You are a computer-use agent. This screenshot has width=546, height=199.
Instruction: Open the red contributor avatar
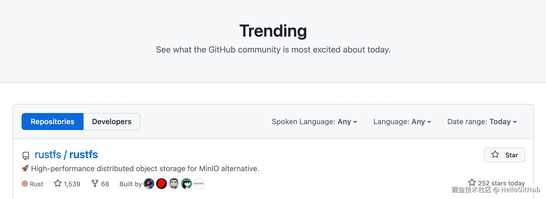pos(162,184)
